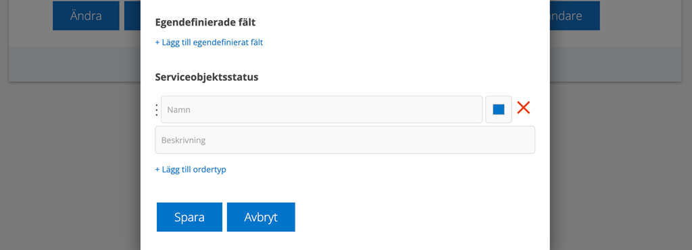Add a custom field via Lägg till egendefinierat fält
Image resolution: width=692 pixels, height=250 pixels.
(x=209, y=42)
